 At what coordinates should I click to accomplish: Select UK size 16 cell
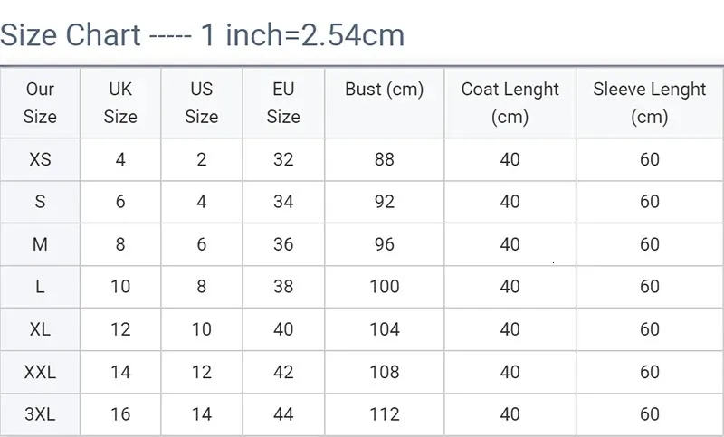click(x=120, y=413)
